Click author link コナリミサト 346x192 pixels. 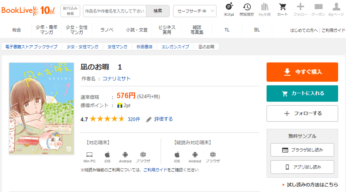(117, 79)
